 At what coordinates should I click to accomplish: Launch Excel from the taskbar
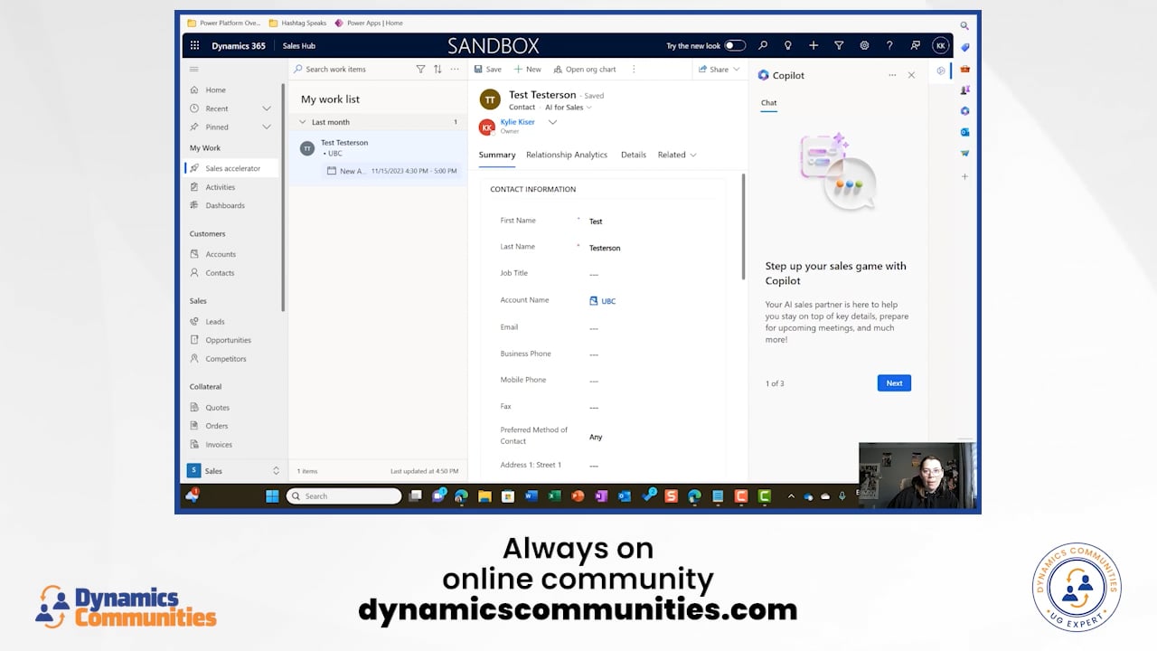point(555,495)
